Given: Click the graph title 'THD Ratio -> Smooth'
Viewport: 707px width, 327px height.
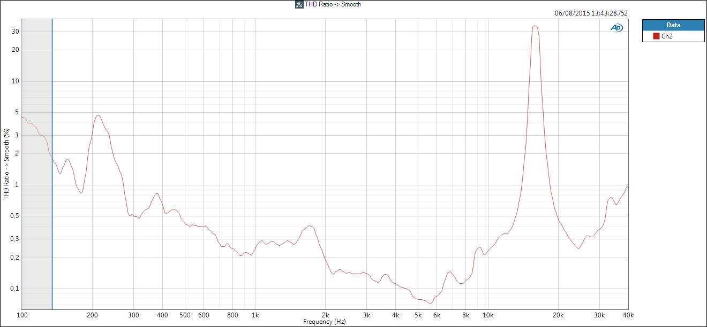Looking at the screenshot, I should click(x=333, y=4).
